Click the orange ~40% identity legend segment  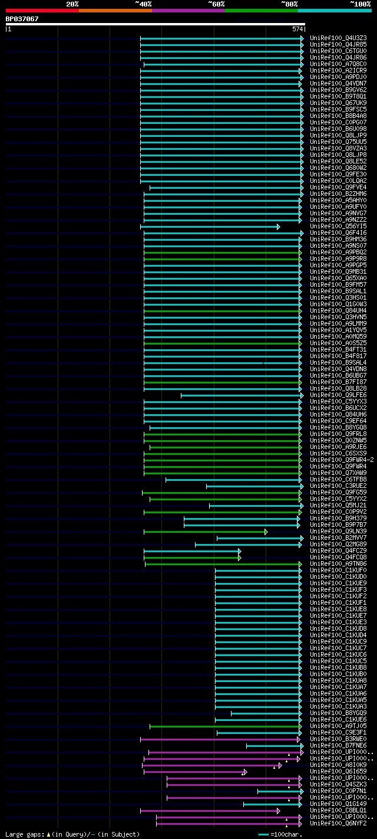pos(115,11)
